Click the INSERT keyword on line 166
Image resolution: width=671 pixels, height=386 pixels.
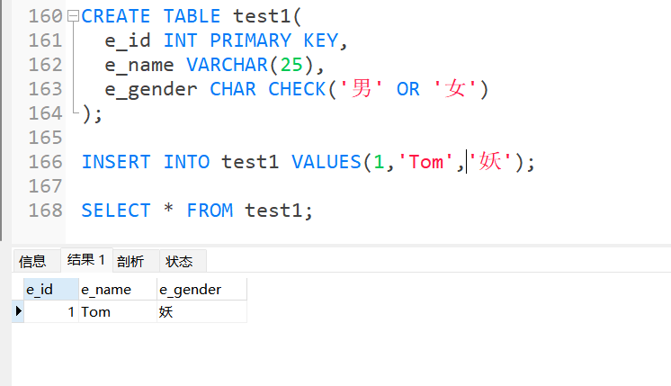coord(116,162)
